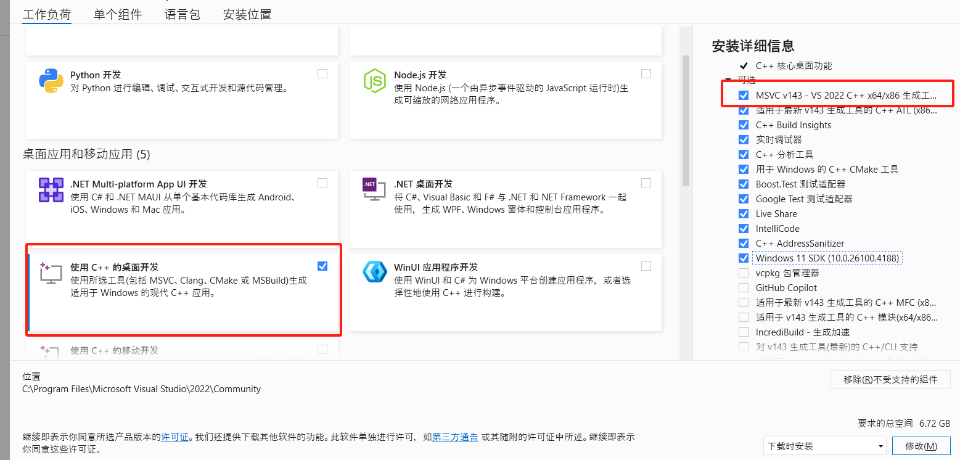This screenshot has height=460, width=960.
Task: Click the WinUI 应用程序开发 diamond icon
Action: click(x=375, y=273)
